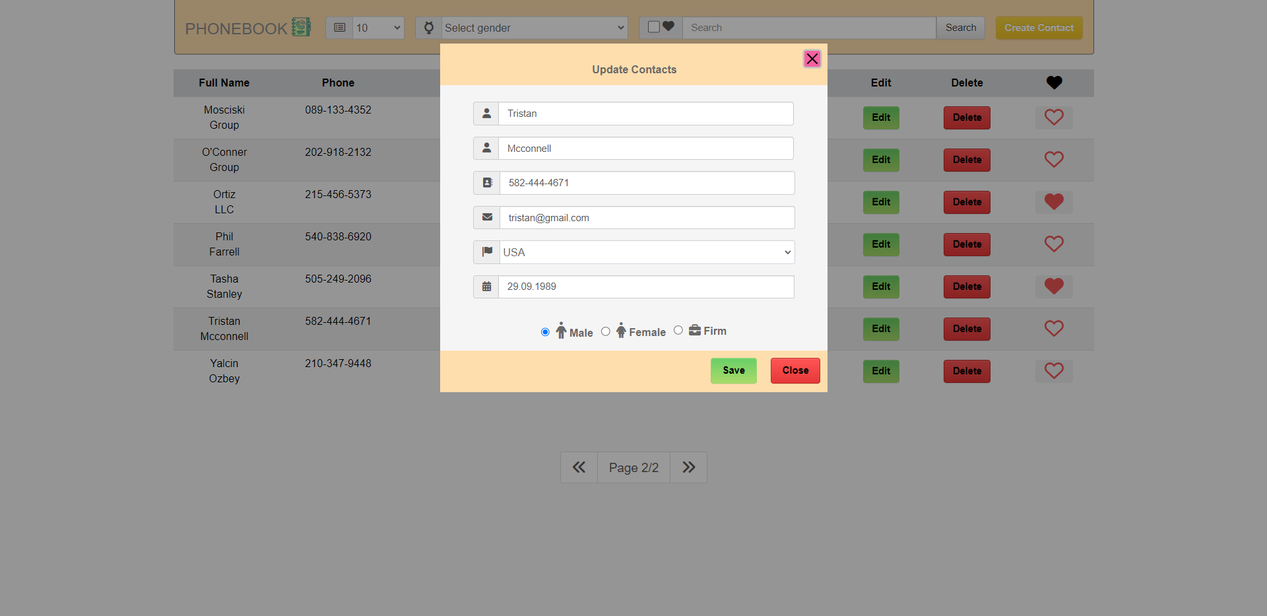The height and width of the screenshot is (616, 1267).
Task: Toggle favorite heart for Mosciski Group
Action: point(1054,118)
